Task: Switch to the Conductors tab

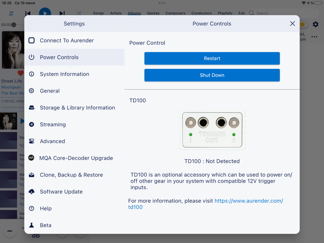Action: 202,13
